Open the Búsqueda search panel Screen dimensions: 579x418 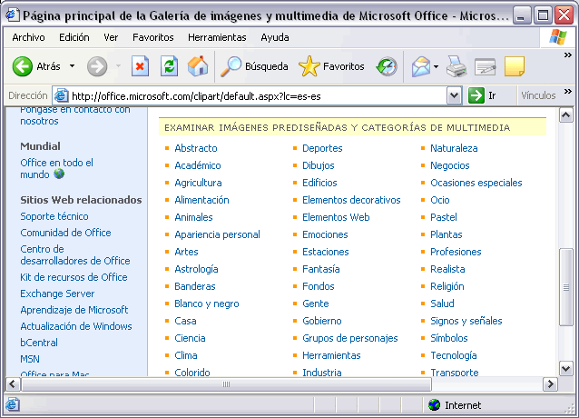point(256,66)
